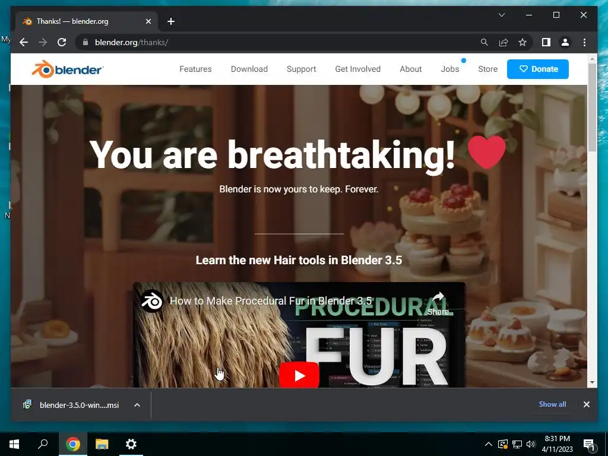This screenshot has width=608, height=456.
Task: Open a new tab with plus button
Action: (x=171, y=21)
